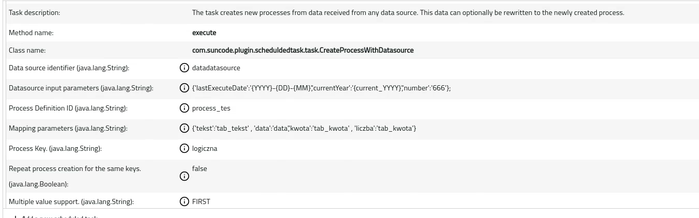Screen dimensions: 699x218
Task: Show info for Multiple value support
Action: [184, 201]
